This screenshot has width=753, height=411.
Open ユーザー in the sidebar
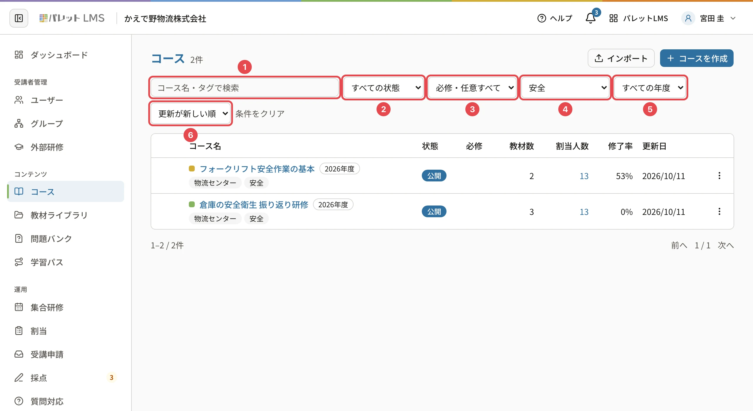click(x=66, y=100)
